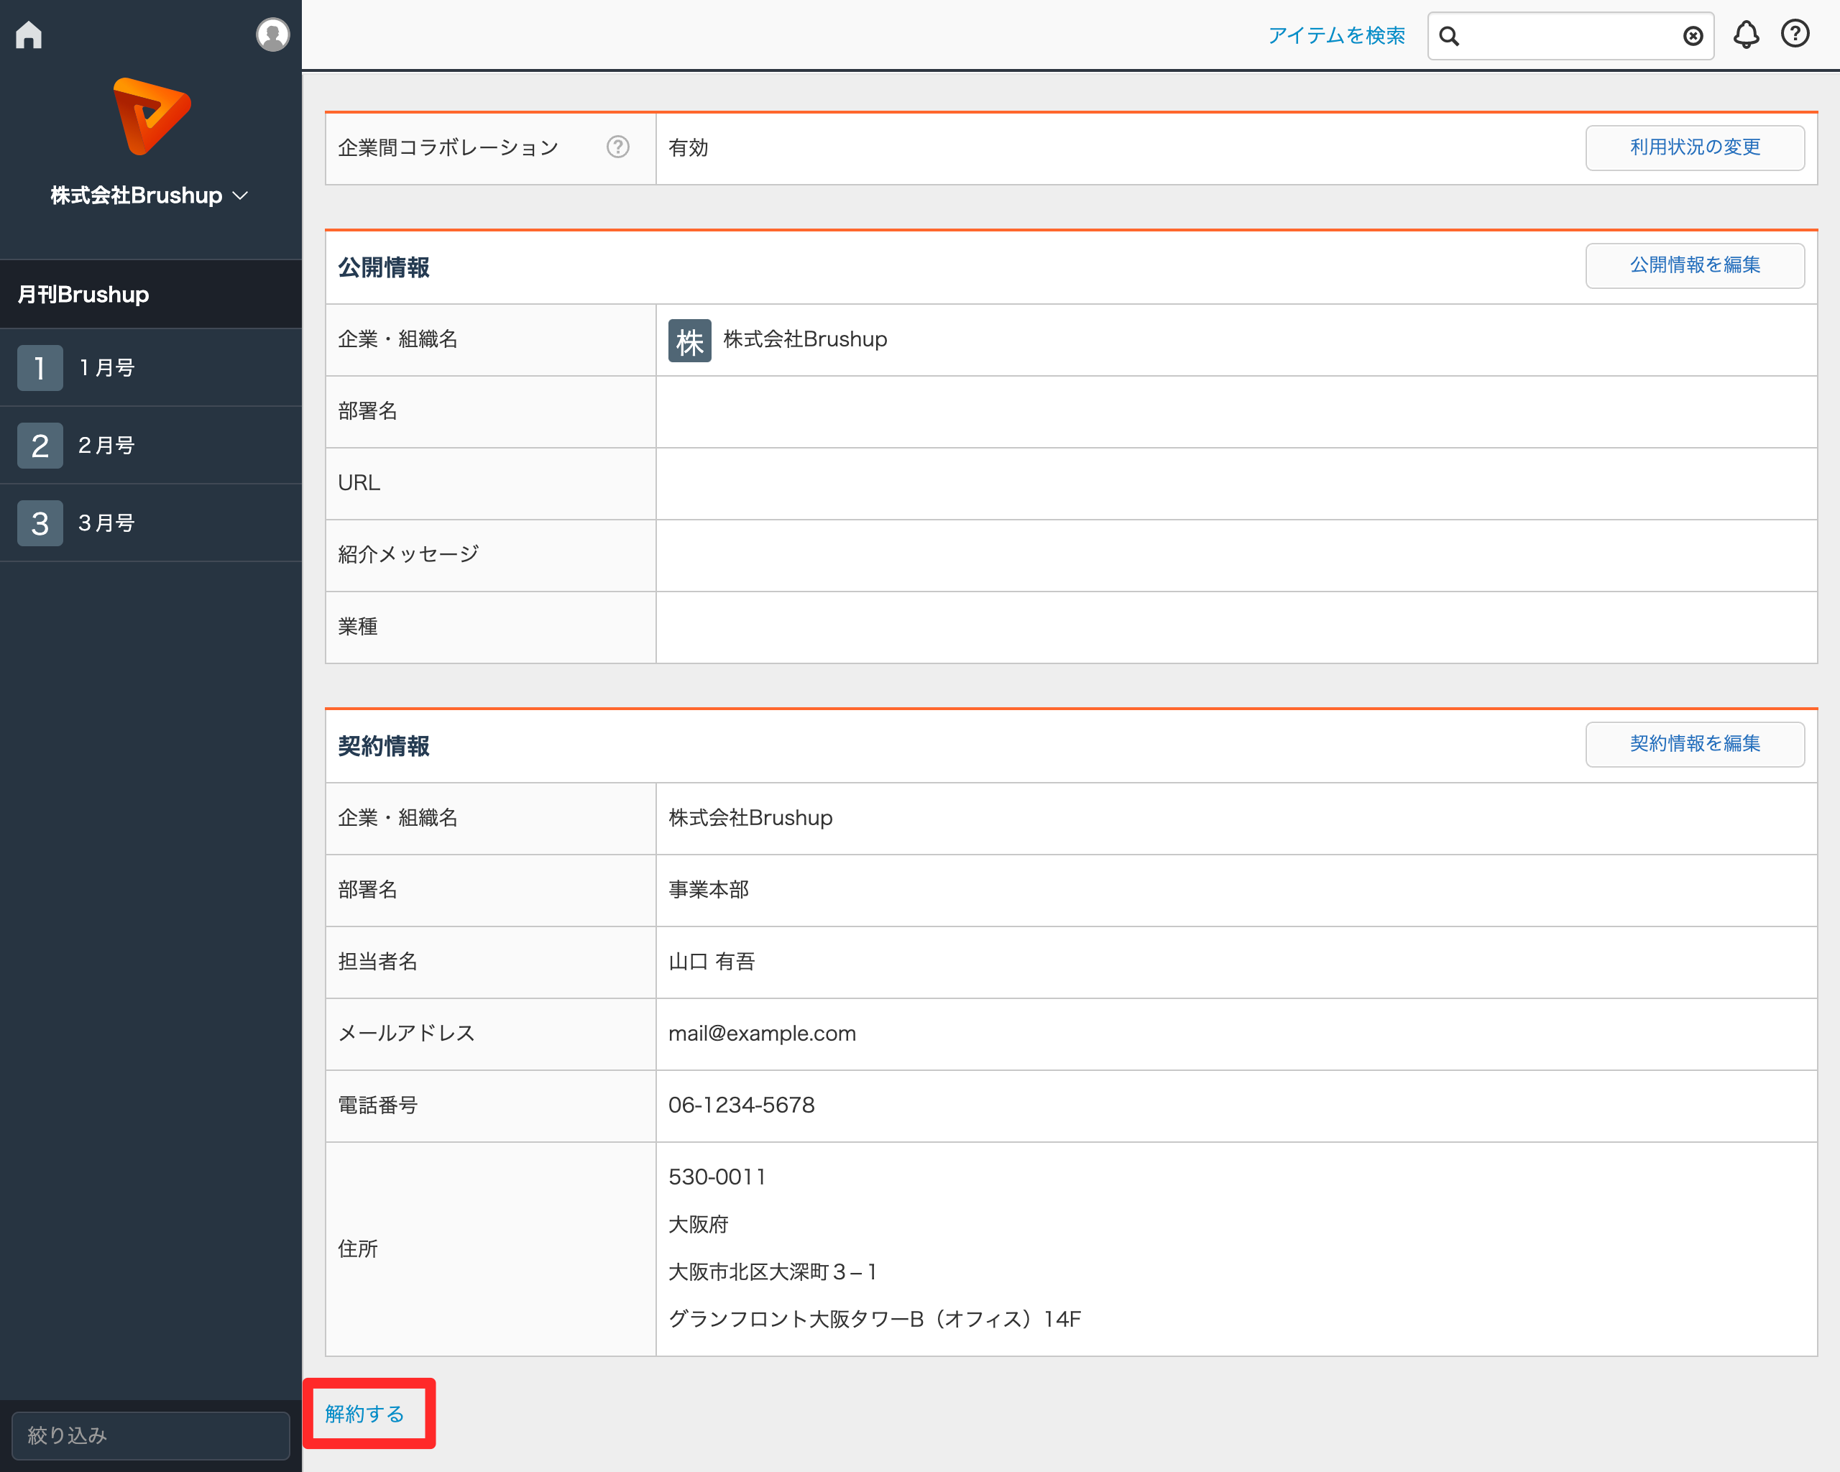Click the 担当者名 row label

(378, 962)
